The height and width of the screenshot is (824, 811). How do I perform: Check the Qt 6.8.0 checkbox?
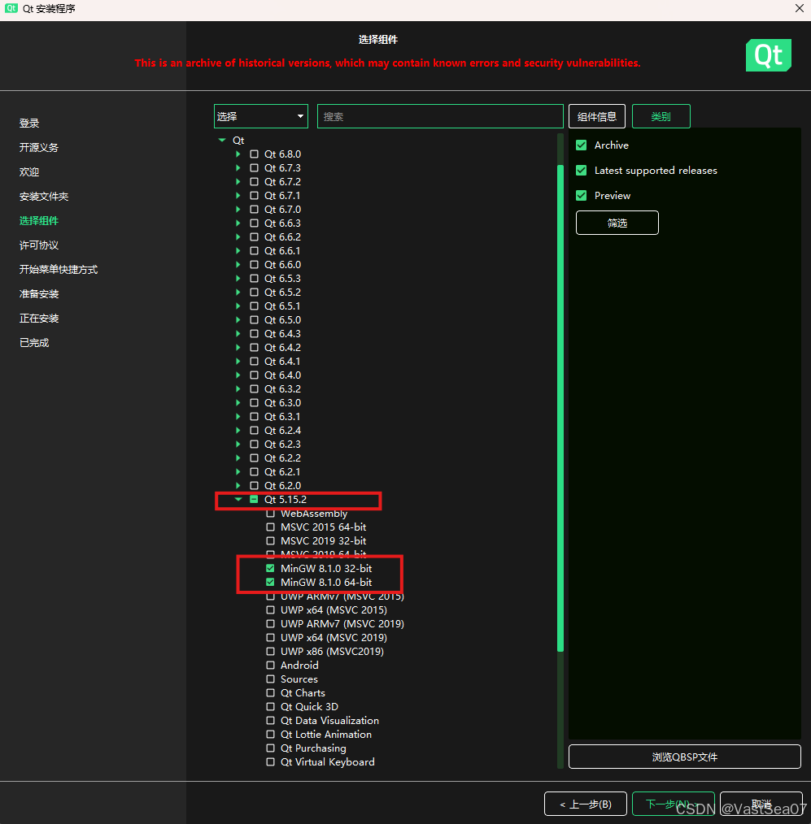[254, 154]
